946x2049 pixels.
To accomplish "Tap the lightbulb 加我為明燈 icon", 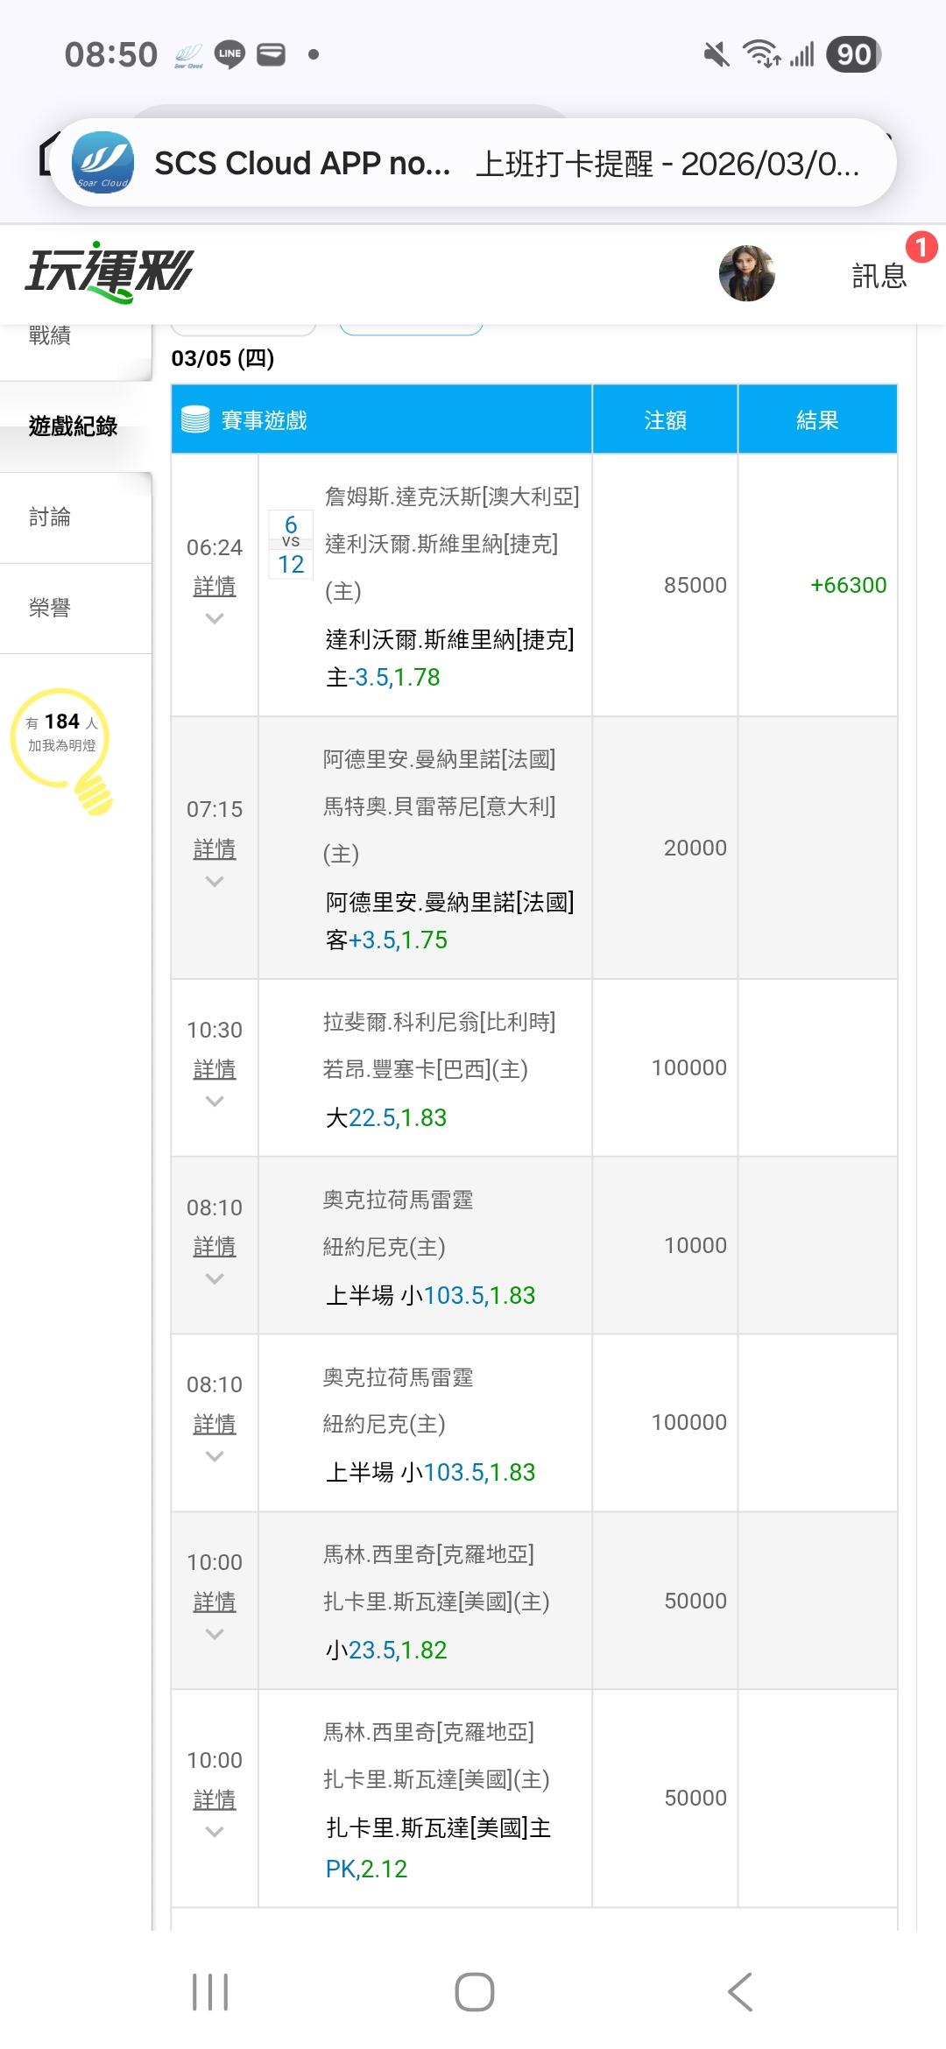I will 62,748.
